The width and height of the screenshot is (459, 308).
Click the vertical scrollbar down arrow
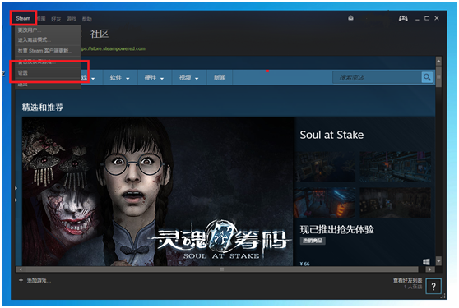(438, 260)
